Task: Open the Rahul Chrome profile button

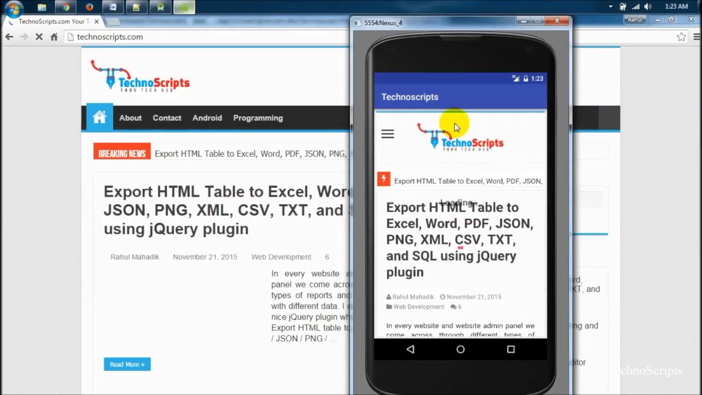Action: pyautogui.click(x=635, y=19)
